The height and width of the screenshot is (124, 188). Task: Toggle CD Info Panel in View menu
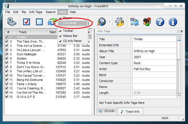73,41
